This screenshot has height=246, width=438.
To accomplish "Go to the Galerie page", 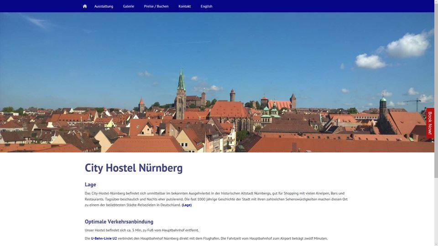I will click(129, 6).
